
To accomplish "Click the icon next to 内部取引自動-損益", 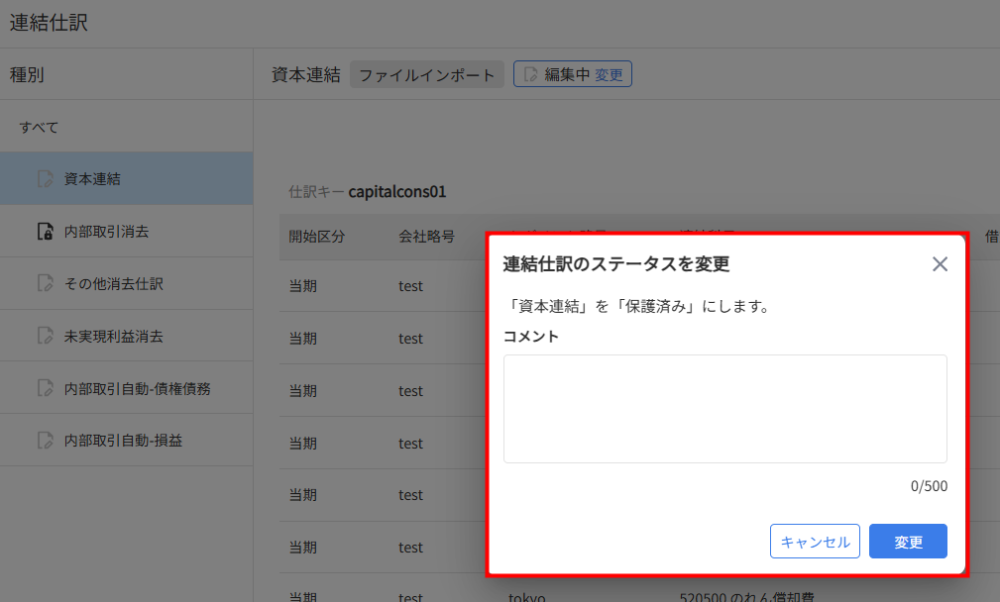I will (x=45, y=441).
